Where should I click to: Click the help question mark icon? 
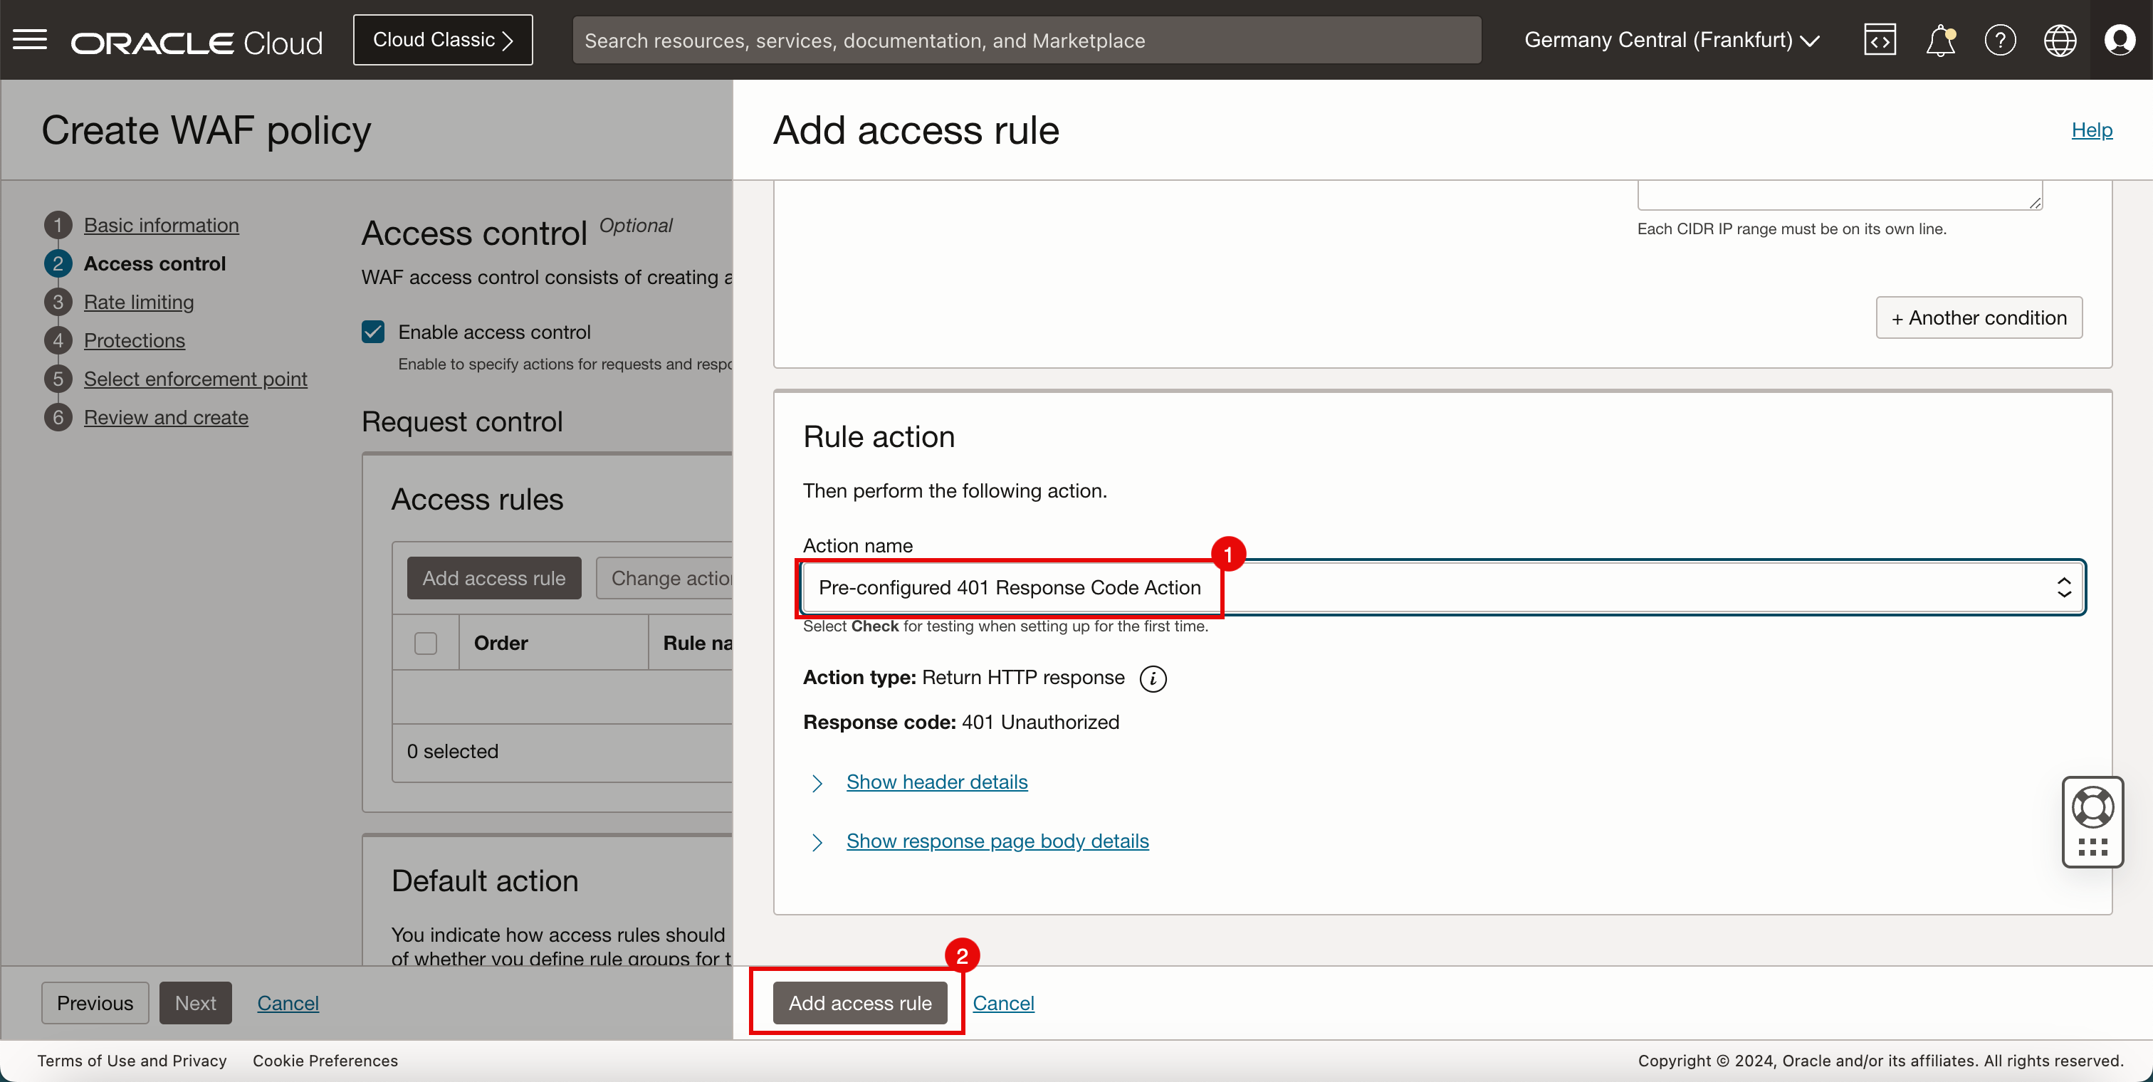click(x=1999, y=40)
